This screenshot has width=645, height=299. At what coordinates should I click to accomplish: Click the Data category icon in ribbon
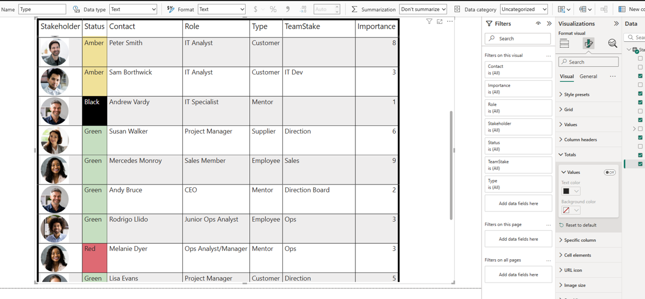[x=457, y=9]
